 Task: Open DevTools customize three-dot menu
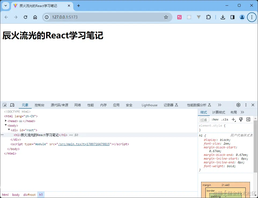click(246, 105)
